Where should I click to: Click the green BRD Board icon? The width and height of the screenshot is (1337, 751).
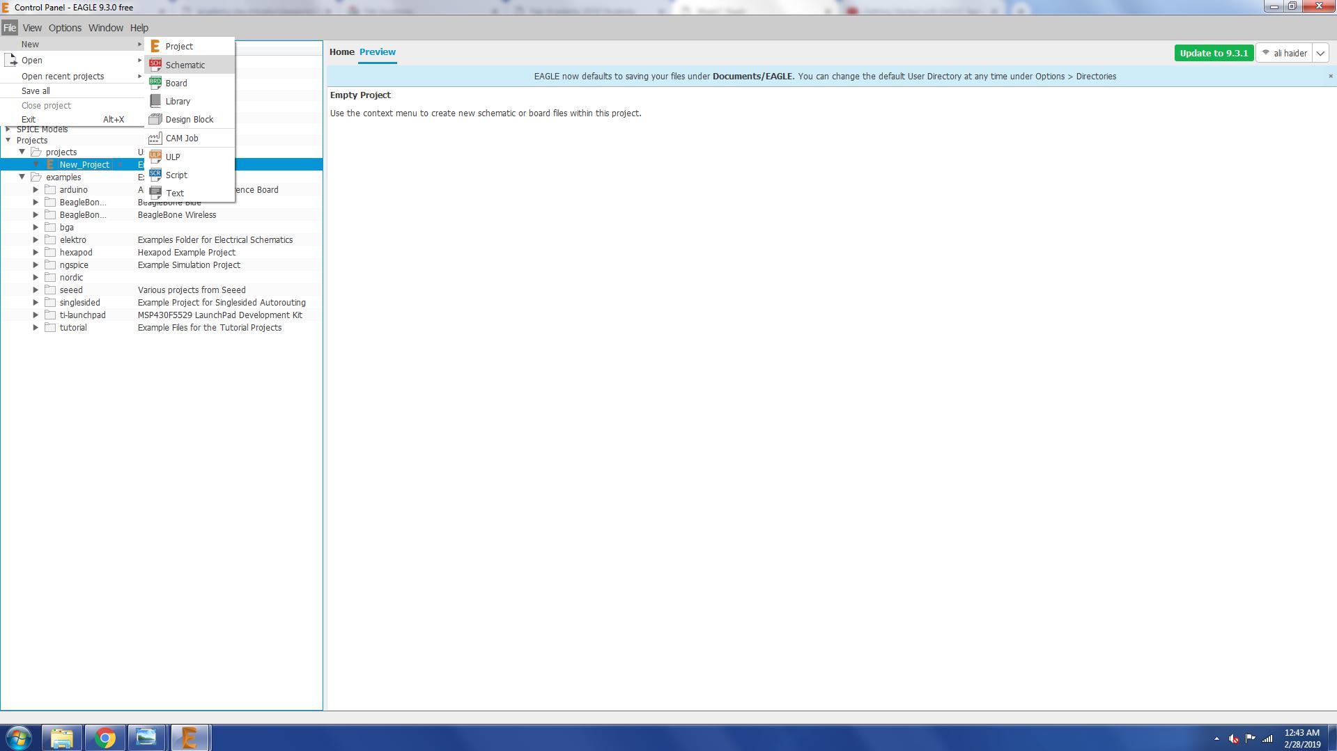tap(155, 83)
